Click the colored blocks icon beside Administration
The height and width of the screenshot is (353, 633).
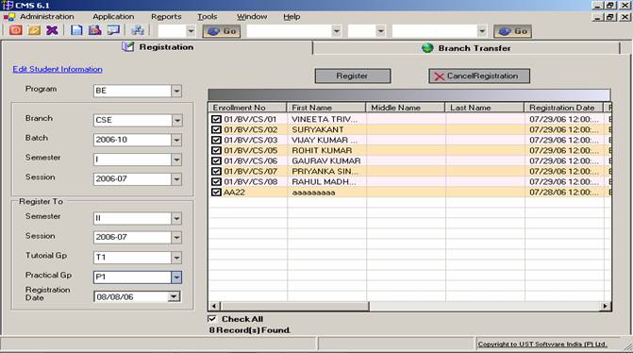[9, 17]
